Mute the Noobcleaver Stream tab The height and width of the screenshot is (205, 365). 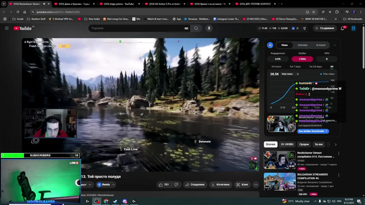point(44,4)
